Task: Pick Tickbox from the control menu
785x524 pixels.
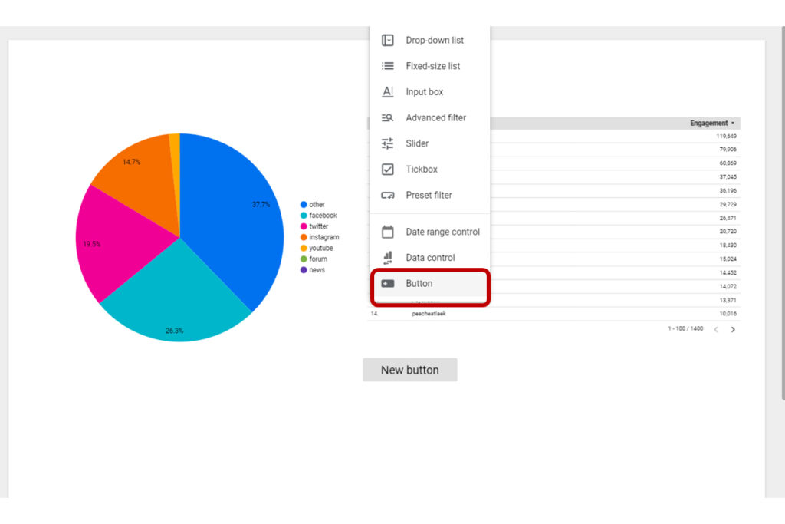Action: click(429, 170)
